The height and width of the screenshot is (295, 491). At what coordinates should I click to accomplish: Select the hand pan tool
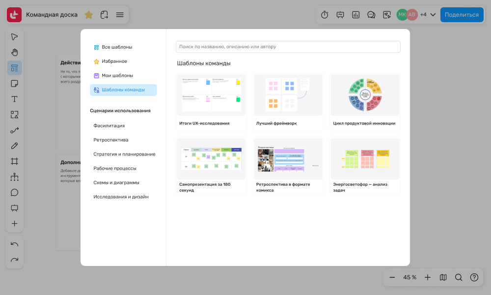(x=14, y=52)
